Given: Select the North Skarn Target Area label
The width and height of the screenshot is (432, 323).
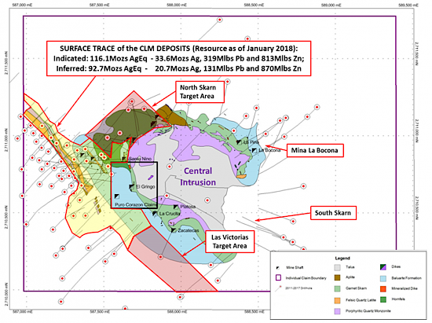Looking at the screenshot, I should pyautogui.click(x=200, y=92).
